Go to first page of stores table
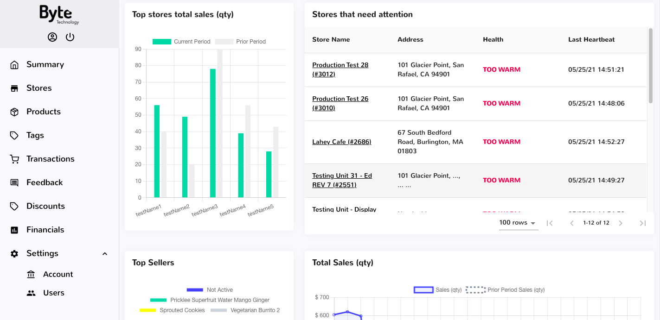This screenshot has width=660, height=320. 550,223
